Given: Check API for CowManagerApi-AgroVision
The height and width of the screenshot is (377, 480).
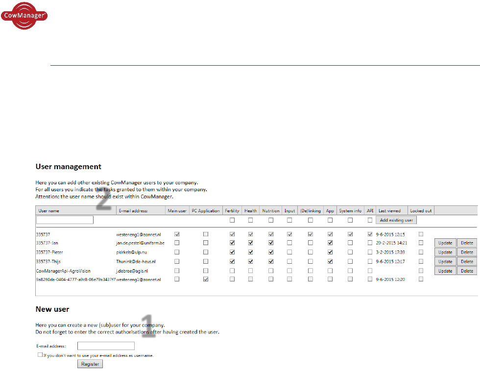Looking at the screenshot, I should tap(370, 271).
